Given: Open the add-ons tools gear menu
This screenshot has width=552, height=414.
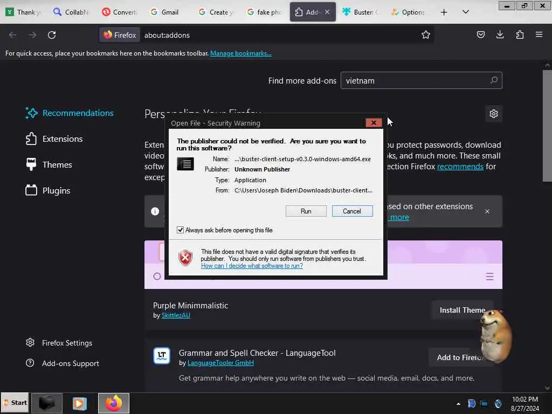Looking at the screenshot, I should point(494,114).
